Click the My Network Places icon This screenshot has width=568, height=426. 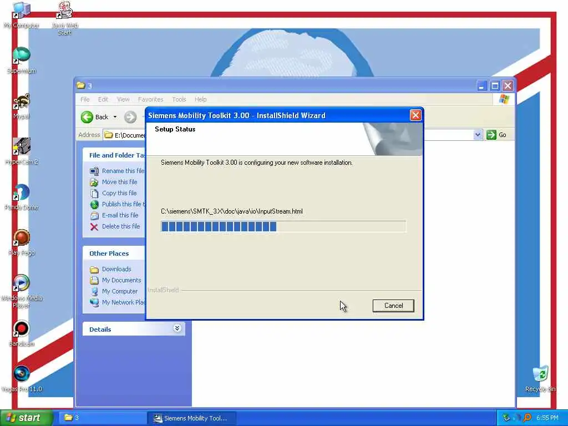pos(94,302)
